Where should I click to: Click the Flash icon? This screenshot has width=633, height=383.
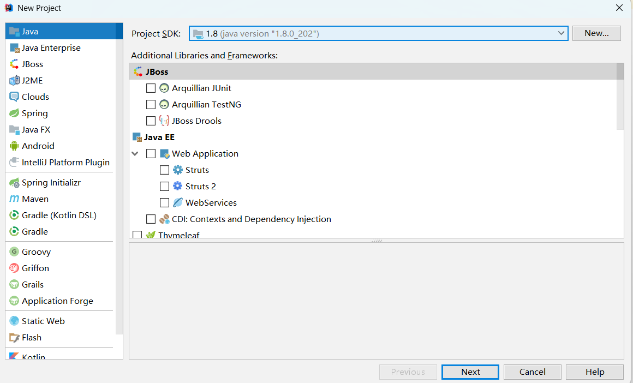point(14,337)
